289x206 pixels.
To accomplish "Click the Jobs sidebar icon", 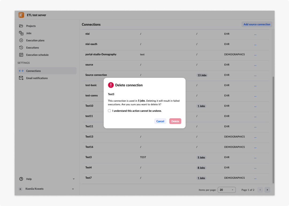I will 21,33.
